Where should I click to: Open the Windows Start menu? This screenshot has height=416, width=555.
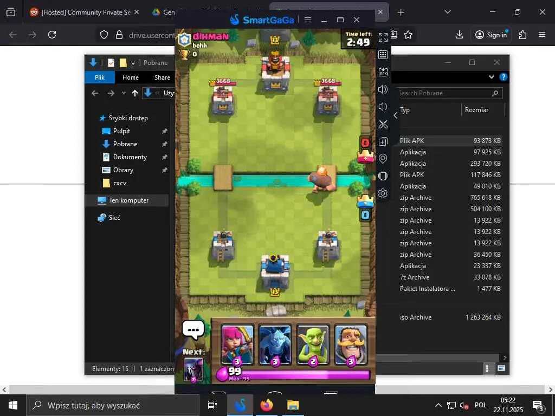pyautogui.click(x=13, y=405)
